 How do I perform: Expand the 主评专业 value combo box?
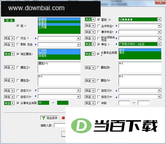coord(159,26)
